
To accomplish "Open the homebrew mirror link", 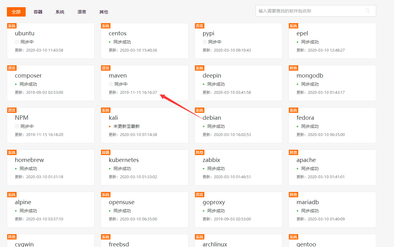I will click(x=29, y=160).
